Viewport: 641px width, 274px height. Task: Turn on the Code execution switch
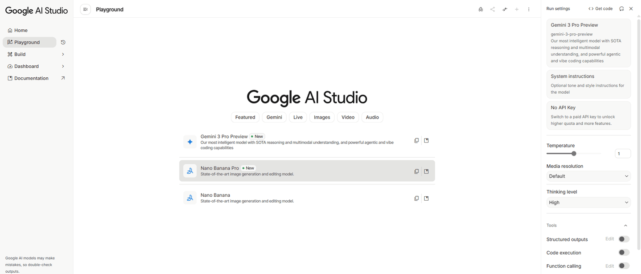click(x=624, y=253)
